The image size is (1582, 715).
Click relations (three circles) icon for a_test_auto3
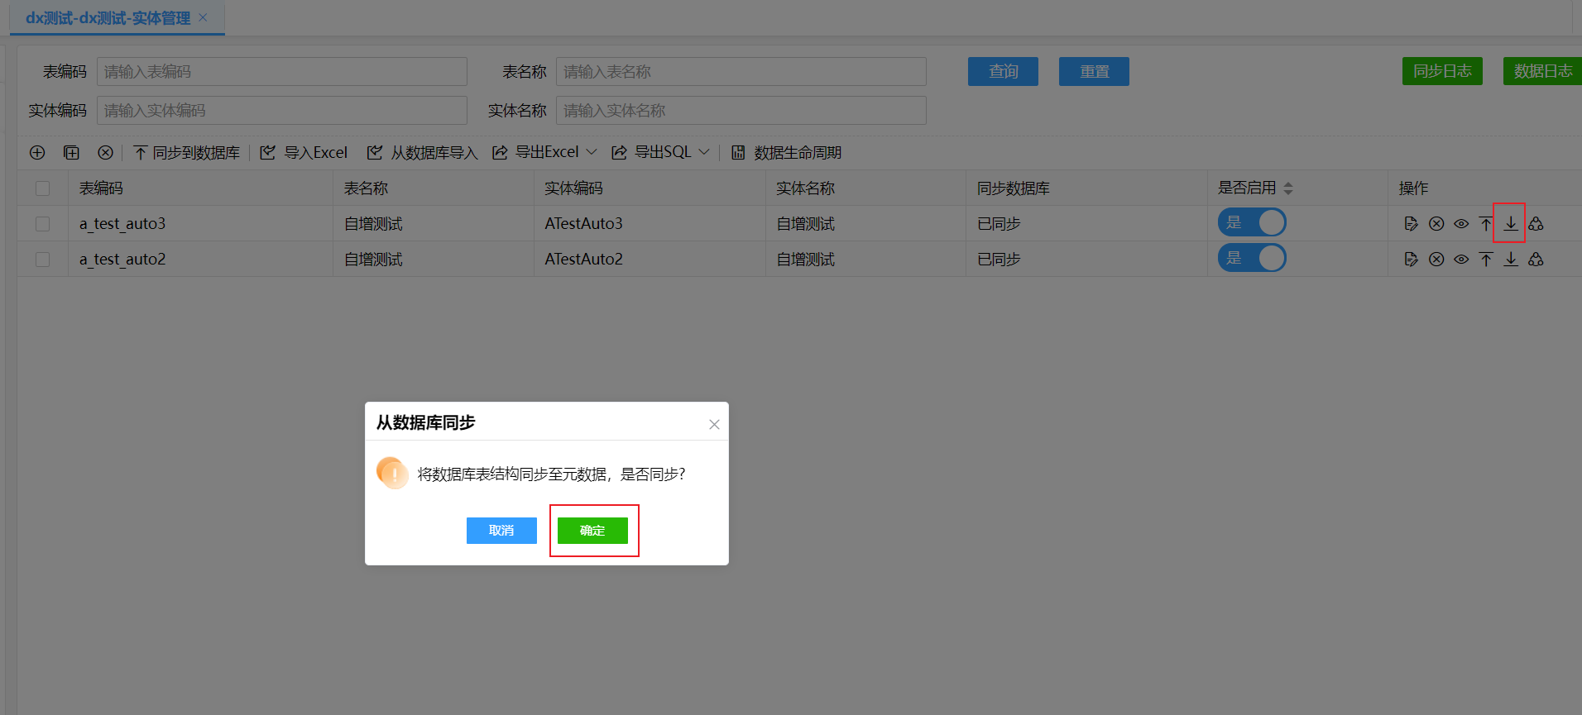coord(1536,224)
